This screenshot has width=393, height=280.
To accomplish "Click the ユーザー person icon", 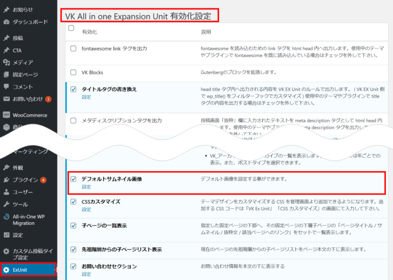I will pos(6,192).
